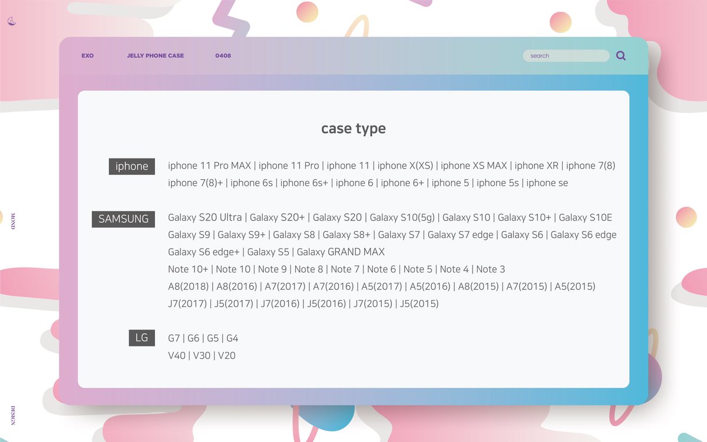707x442 pixels.
Task: Pick 'Galaxy S5' text
Action: 268,252
